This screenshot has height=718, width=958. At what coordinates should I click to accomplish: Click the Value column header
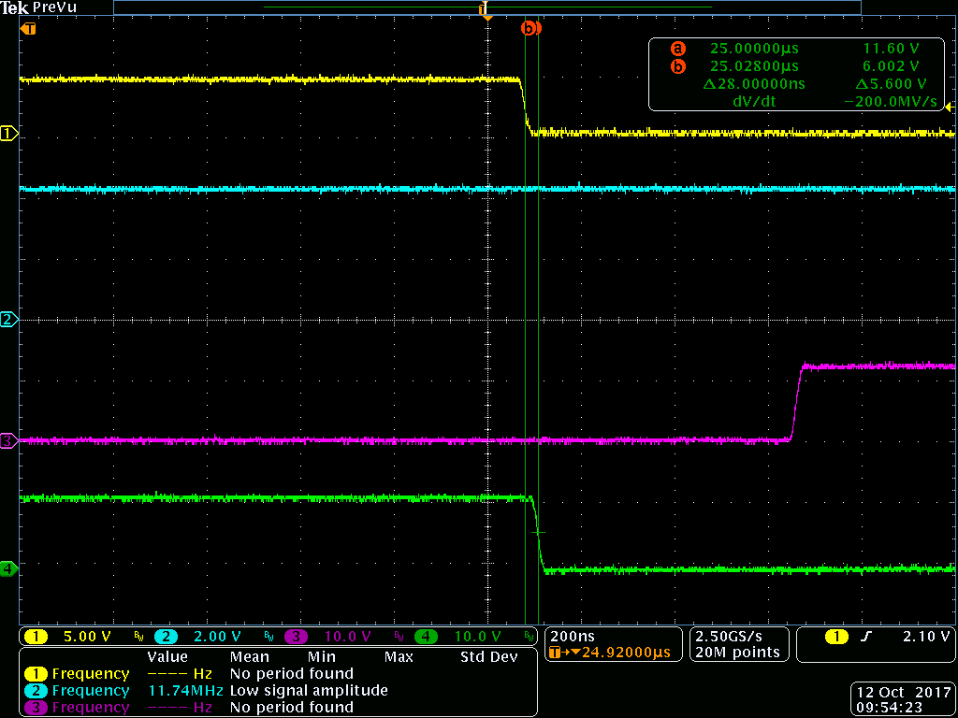point(167,657)
